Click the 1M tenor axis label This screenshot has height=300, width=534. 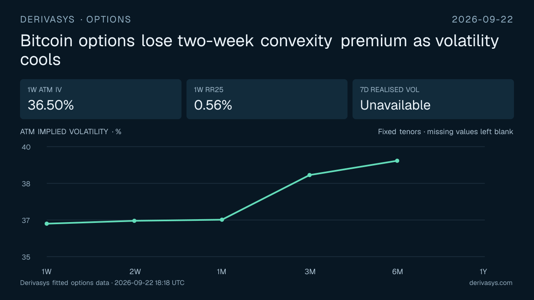222,272
